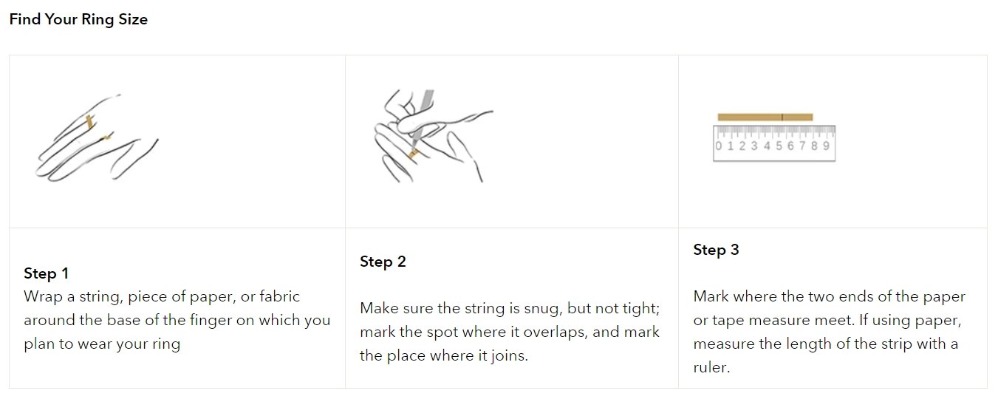
Task: Select the "Step 3" heading
Action: [716, 250]
